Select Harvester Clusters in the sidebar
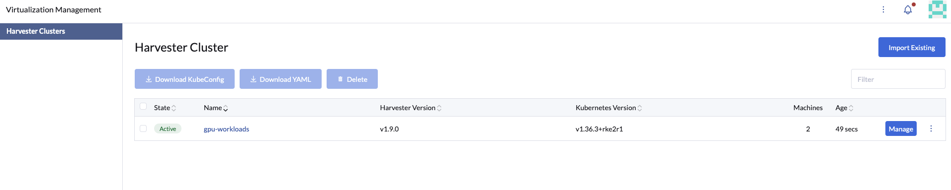Viewport: 951px width, 190px height. (x=61, y=31)
